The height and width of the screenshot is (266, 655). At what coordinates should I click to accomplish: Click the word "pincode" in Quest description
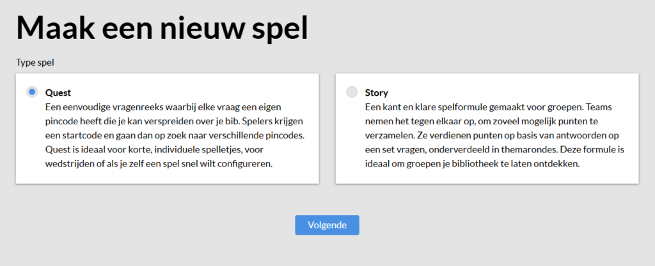click(61, 122)
